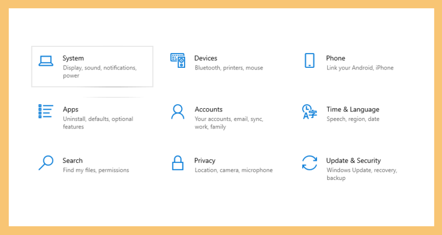The image size is (442, 235).
Task: Open the Apps settings title
Action: [71, 109]
